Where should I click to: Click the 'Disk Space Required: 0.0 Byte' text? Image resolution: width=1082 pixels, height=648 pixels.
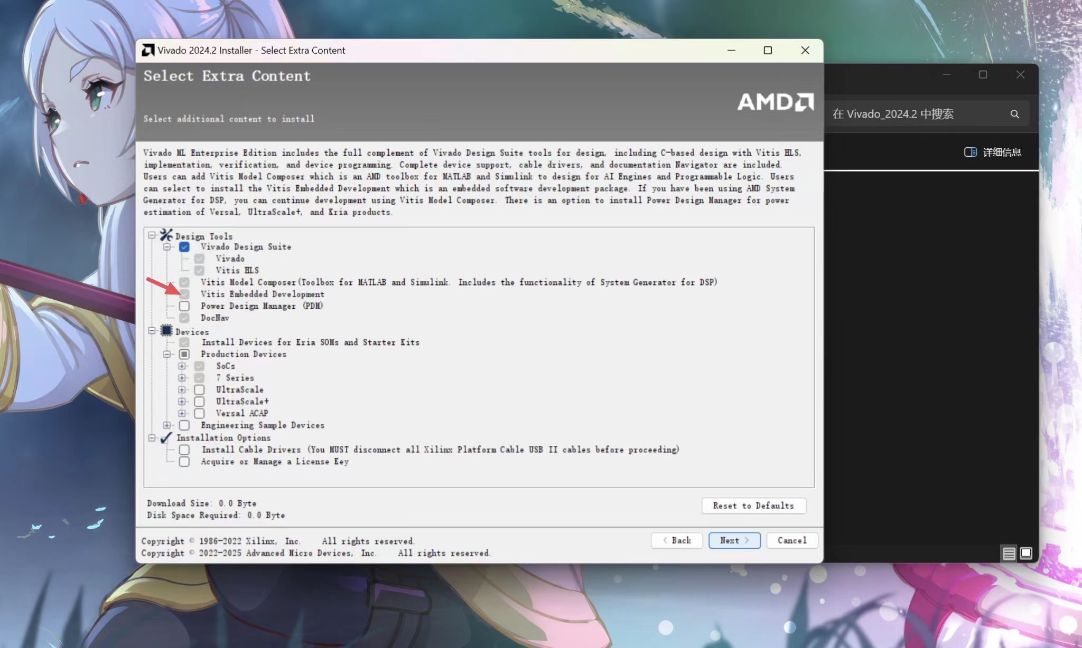pyautogui.click(x=216, y=515)
